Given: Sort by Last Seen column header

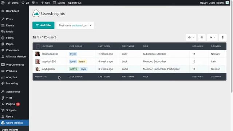Looking at the screenshot, I should pyautogui.click(x=104, y=46).
